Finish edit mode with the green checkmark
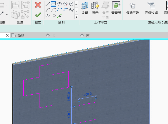This screenshot has width=168, height=124. (x=38, y=15)
